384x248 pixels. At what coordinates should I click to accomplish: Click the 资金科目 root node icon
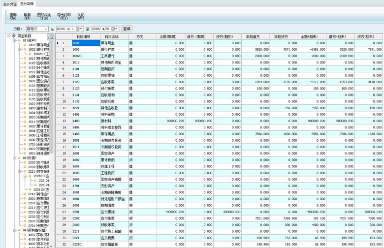tap(13, 36)
